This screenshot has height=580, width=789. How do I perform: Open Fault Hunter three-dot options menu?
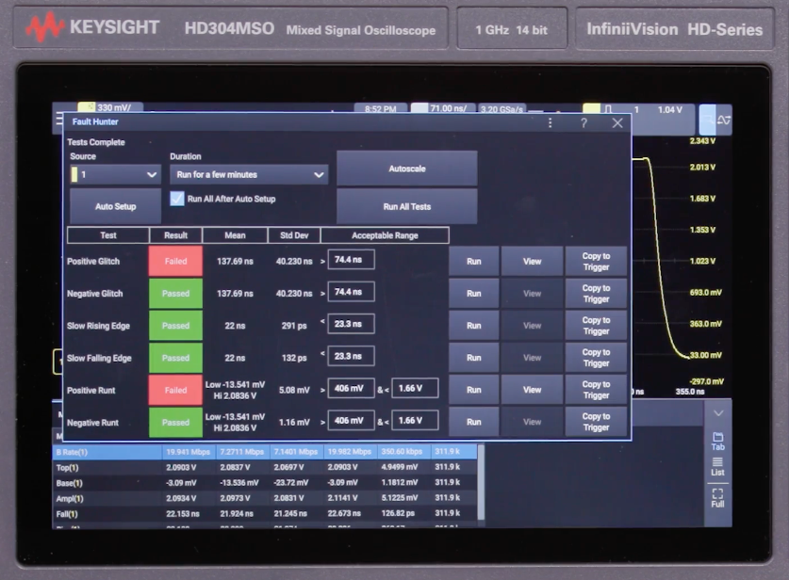coord(550,122)
